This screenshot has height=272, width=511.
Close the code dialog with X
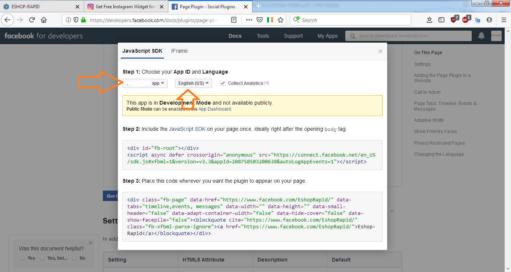click(380, 51)
